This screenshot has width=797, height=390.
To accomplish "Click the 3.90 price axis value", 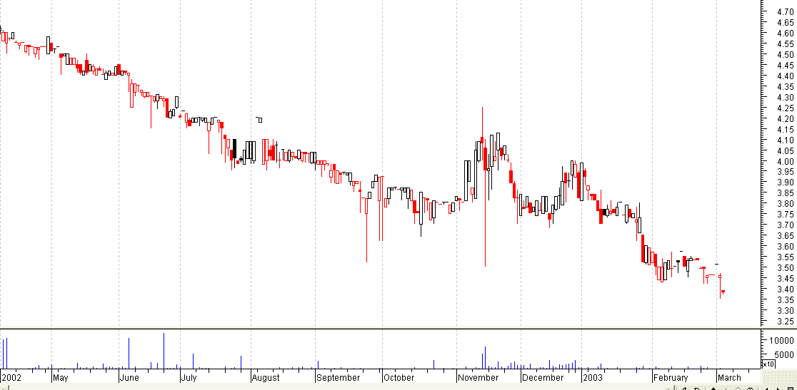I will click(x=786, y=183).
